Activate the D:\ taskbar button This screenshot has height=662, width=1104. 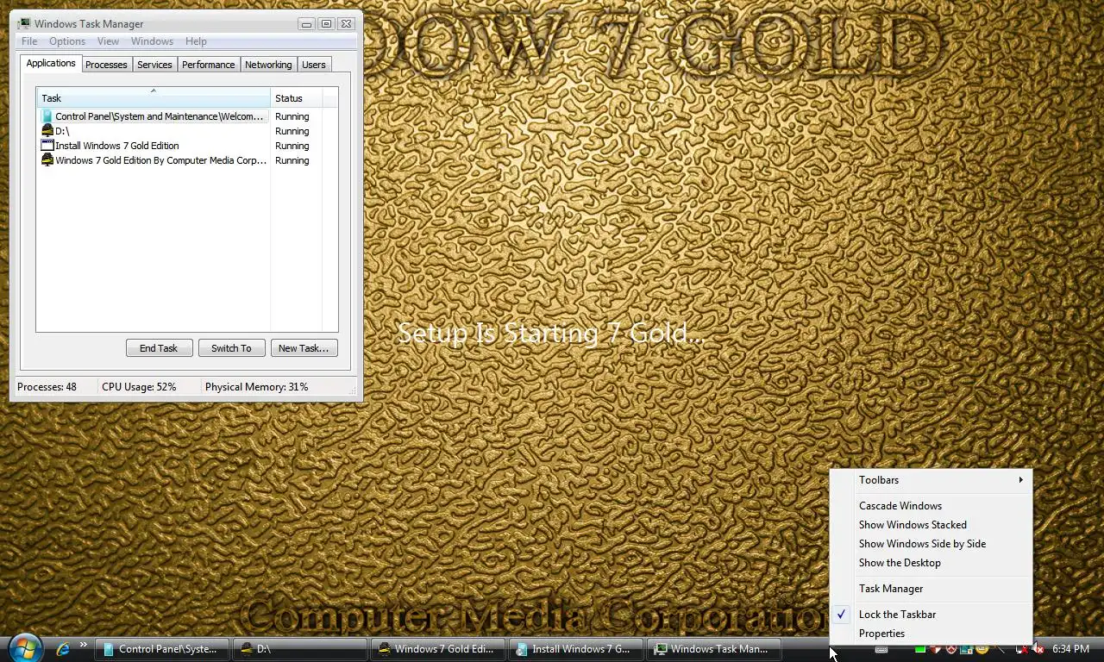(x=299, y=649)
